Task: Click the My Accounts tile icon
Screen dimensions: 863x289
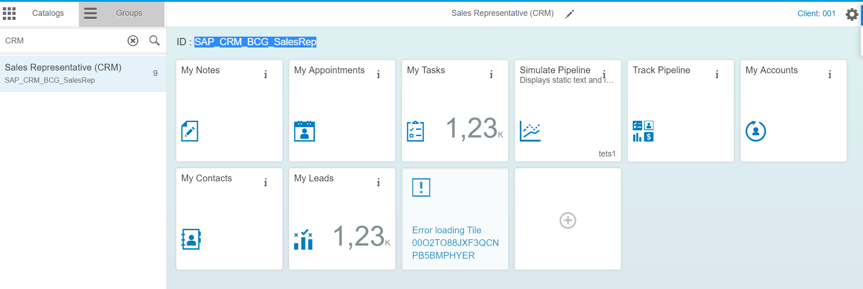Action: [756, 131]
